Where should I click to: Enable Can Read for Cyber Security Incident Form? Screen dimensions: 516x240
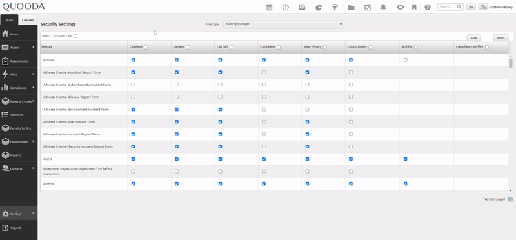133,85
